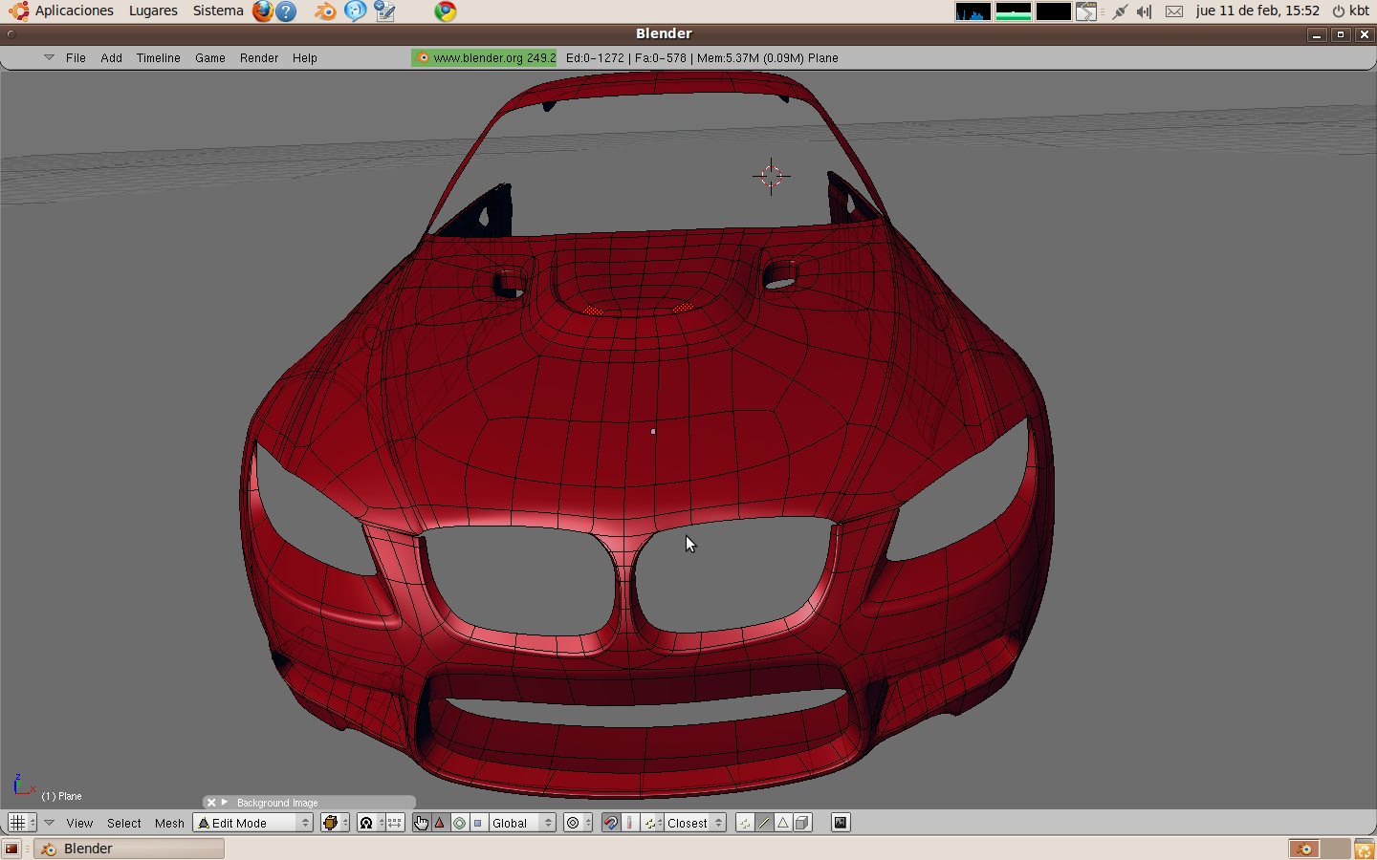This screenshot has width=1377, height=860.
Task: Open the proportional edit falloff dropdown
Action: (x=578, y=823)
